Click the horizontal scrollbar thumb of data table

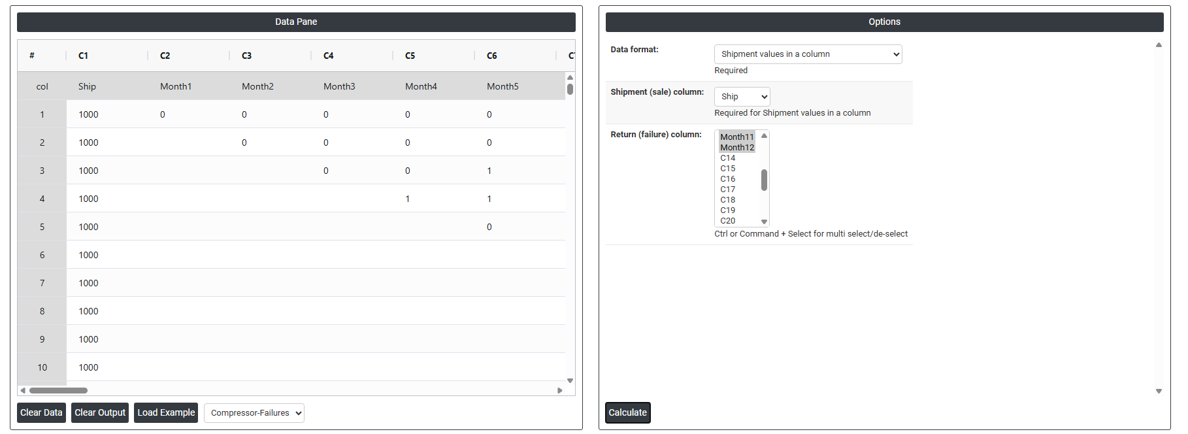tap(58, 390)
